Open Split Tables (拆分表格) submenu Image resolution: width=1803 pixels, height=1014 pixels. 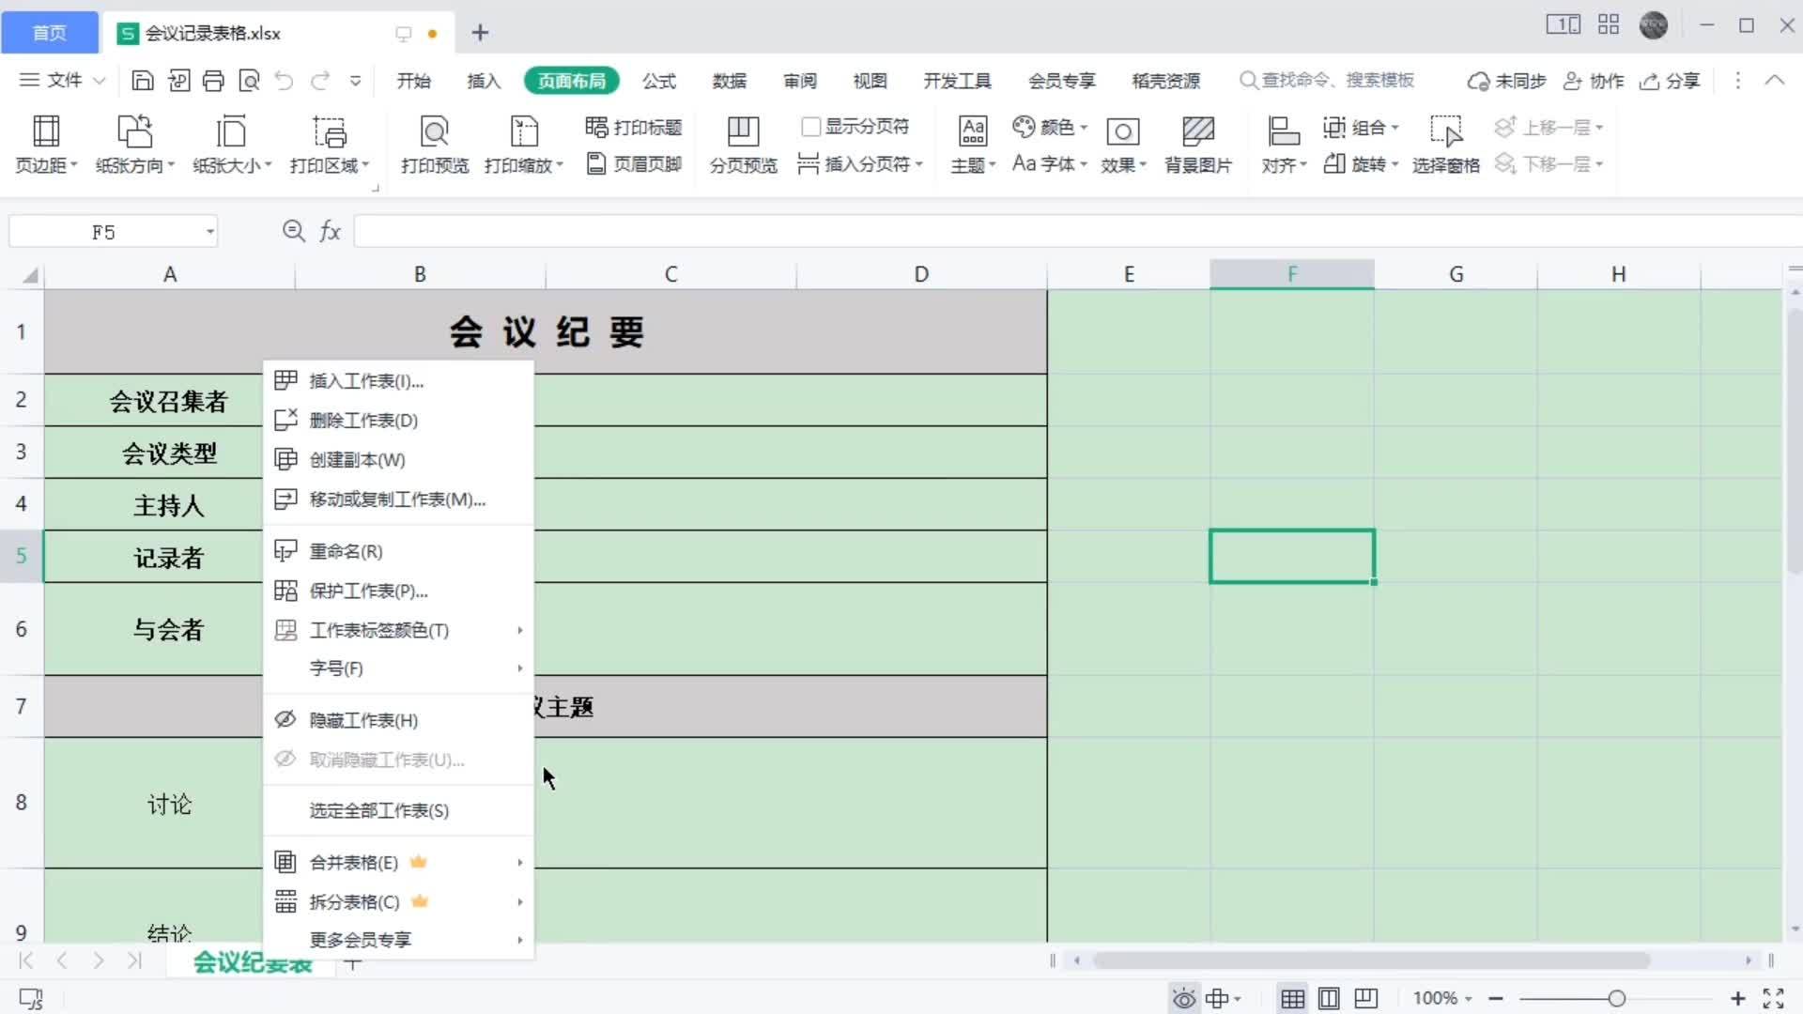coord(398,901)
